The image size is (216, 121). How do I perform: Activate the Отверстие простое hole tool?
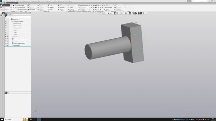coord(41,7)
